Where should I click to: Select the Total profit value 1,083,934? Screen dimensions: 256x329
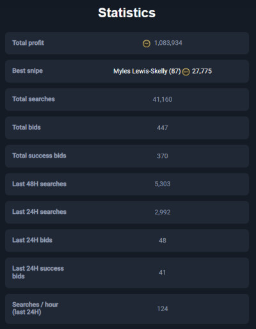(168, 43)
